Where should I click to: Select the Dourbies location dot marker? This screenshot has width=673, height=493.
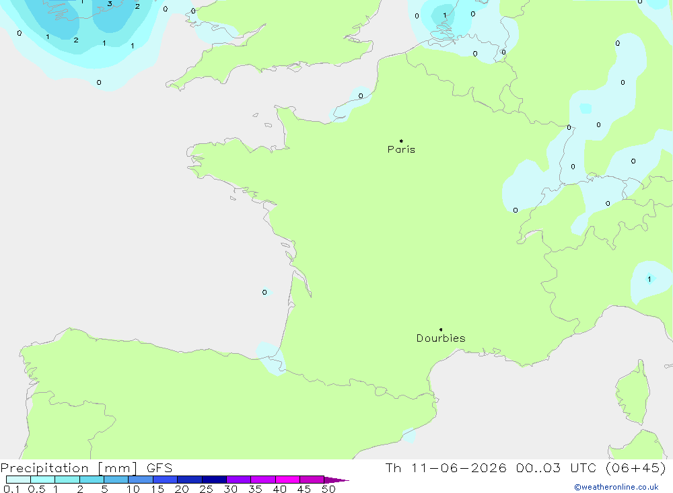click(441, 330)
